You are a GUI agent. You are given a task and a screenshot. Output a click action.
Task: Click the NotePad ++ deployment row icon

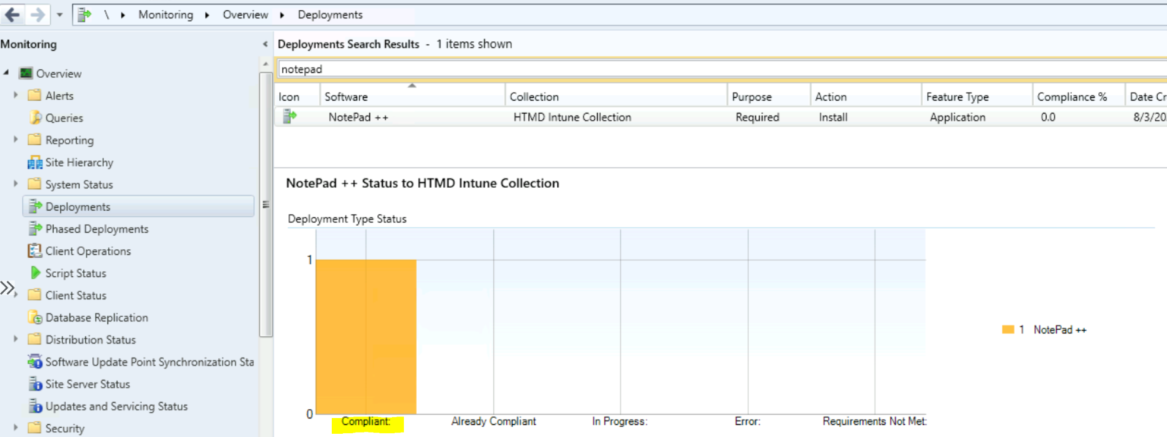click(x=289, y=117)
